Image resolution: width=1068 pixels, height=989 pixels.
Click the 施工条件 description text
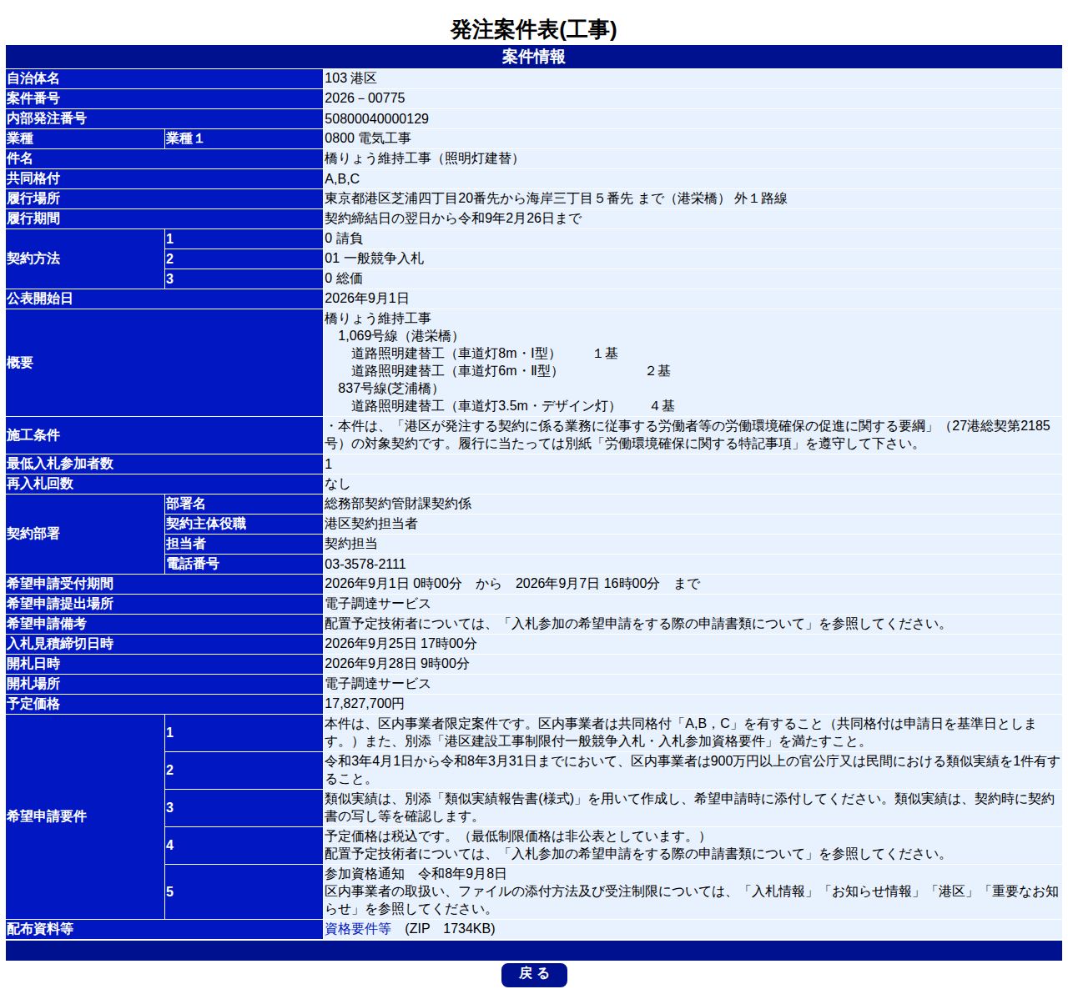[x=688, y=434]
